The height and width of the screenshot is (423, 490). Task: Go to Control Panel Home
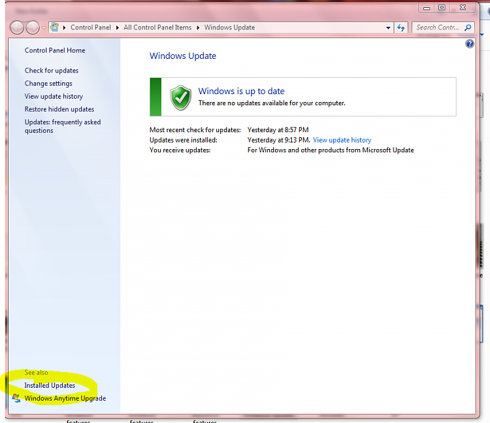[x=55, y=50]
